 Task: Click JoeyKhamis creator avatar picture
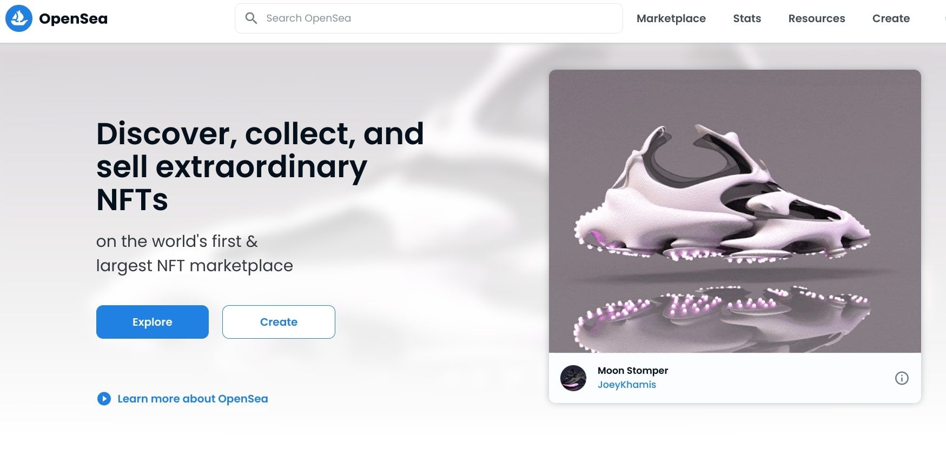[x=573, y=378]
